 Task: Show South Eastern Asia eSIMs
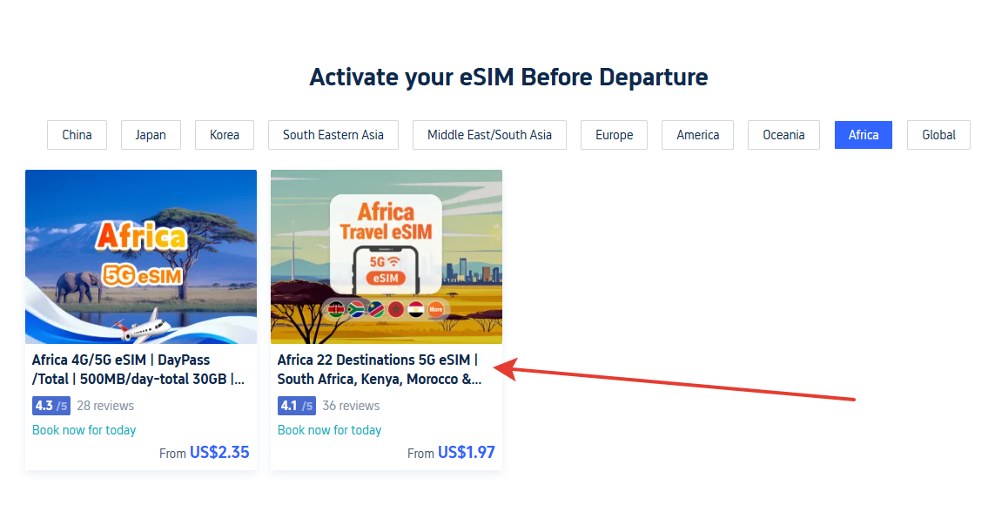pos(333,135)
